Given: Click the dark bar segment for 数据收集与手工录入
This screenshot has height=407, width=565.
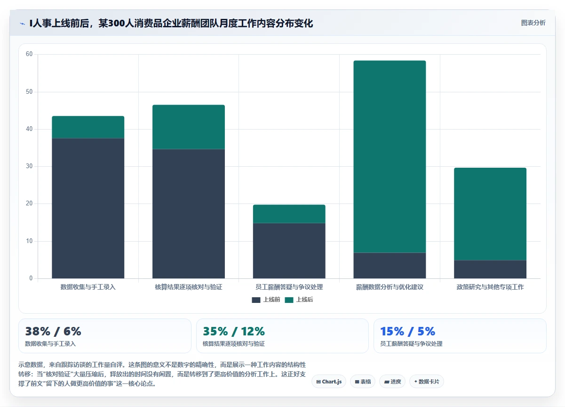Looking at the screenshot, I should pos(88,208).
